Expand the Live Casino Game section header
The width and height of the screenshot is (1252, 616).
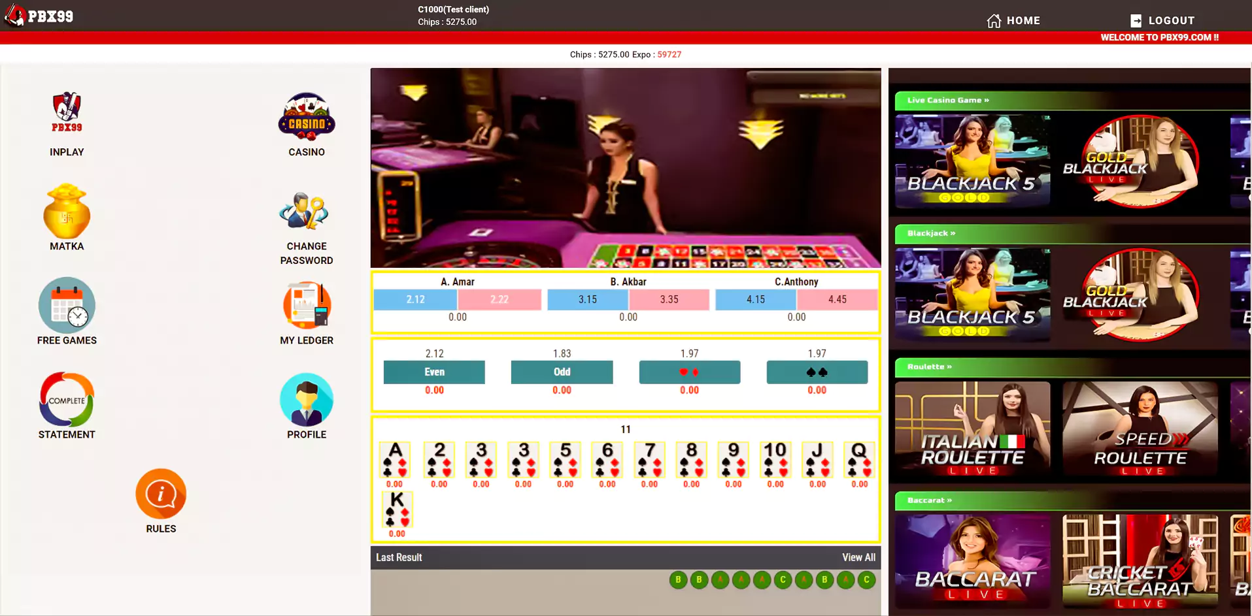point(947,101)
